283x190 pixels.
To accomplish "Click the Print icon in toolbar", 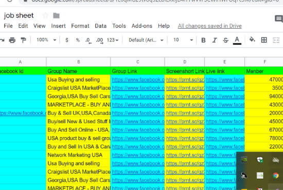I will [12, 40].
